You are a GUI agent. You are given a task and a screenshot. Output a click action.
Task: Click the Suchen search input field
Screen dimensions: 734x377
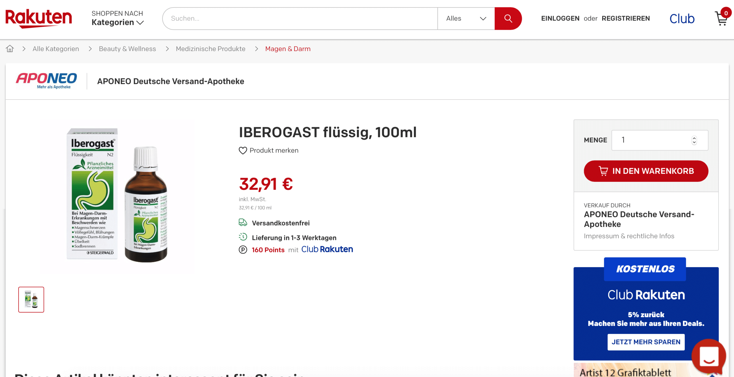(x=300, y=19)
